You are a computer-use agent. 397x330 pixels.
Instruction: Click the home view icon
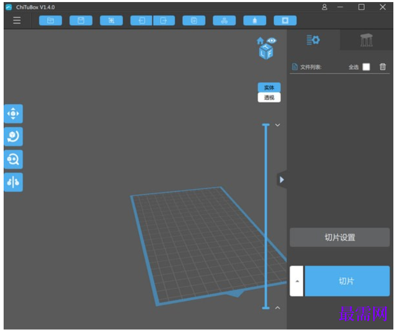click(260, 41)
